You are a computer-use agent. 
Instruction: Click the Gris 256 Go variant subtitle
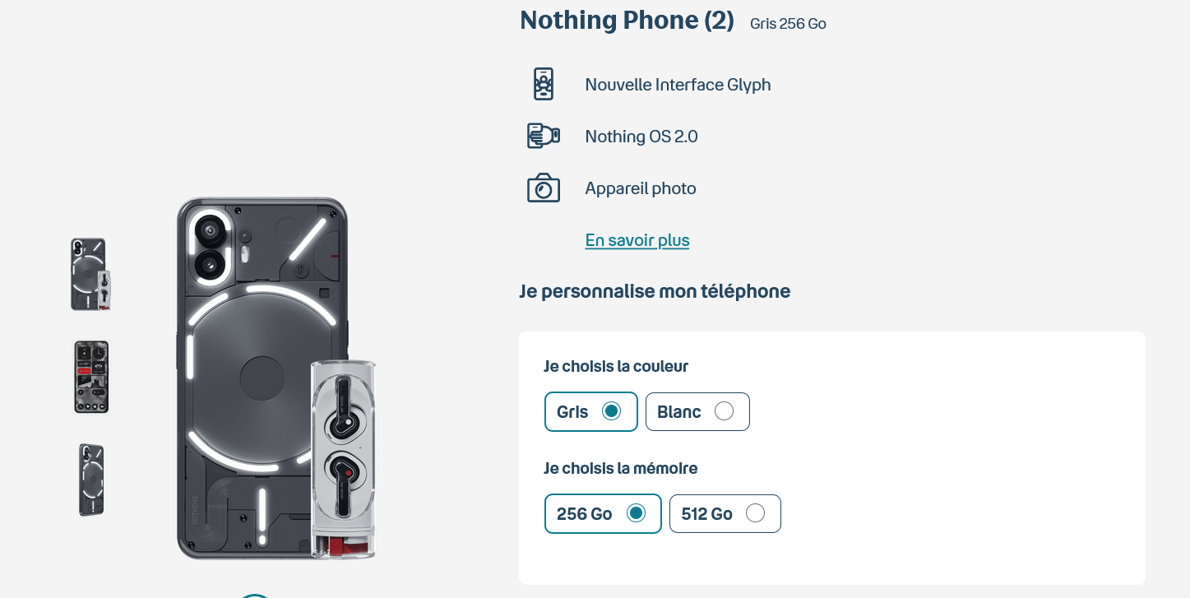pos(788,24)
